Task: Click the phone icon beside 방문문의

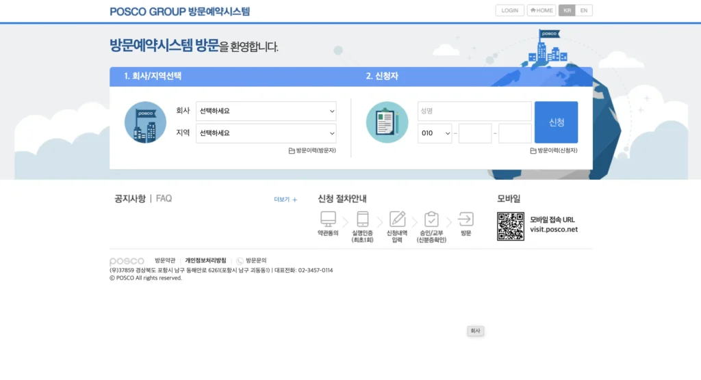Action: pyautogui.click(x=240, y=261)
